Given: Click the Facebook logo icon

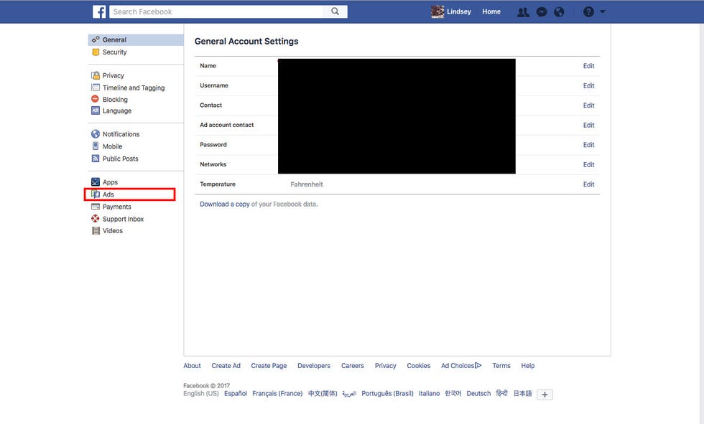Looking at the screenshot, I should (x=99, y=11).
